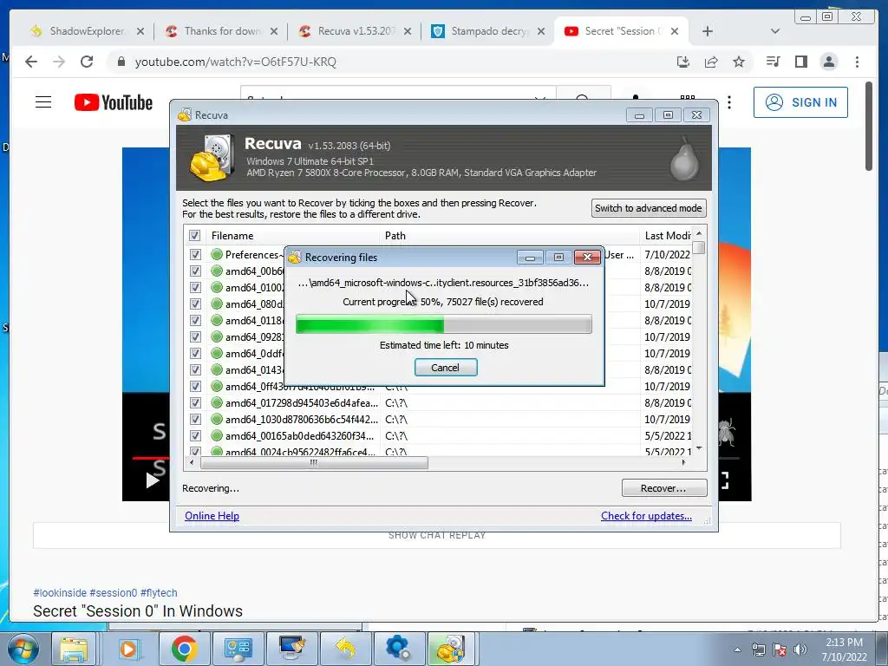
Task: Switch to the Recuva v1.53 browser tab
Action: click(x=355, y=31)
